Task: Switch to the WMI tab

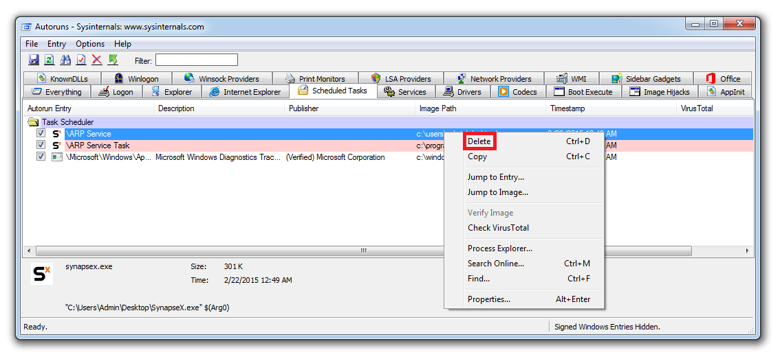Action: coord(572,78)
